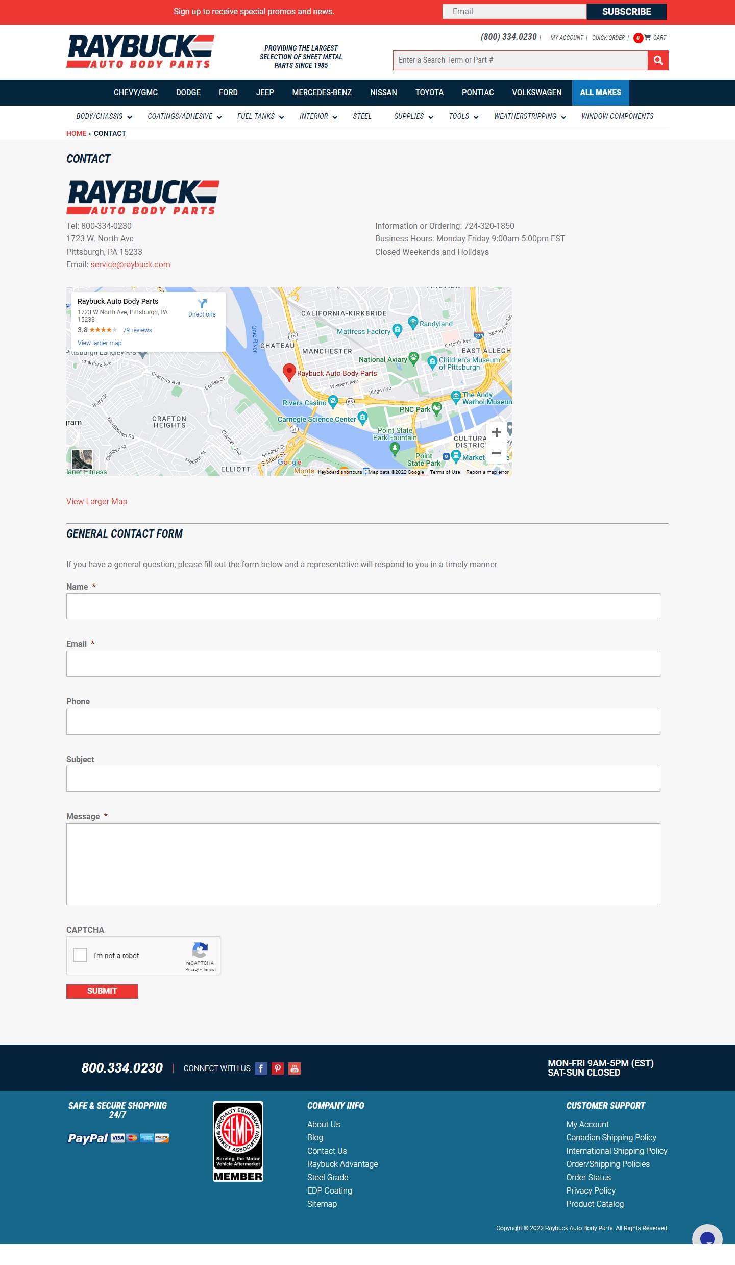Click the Message text area
The image size is (735, 1265).
pos(363,864)
